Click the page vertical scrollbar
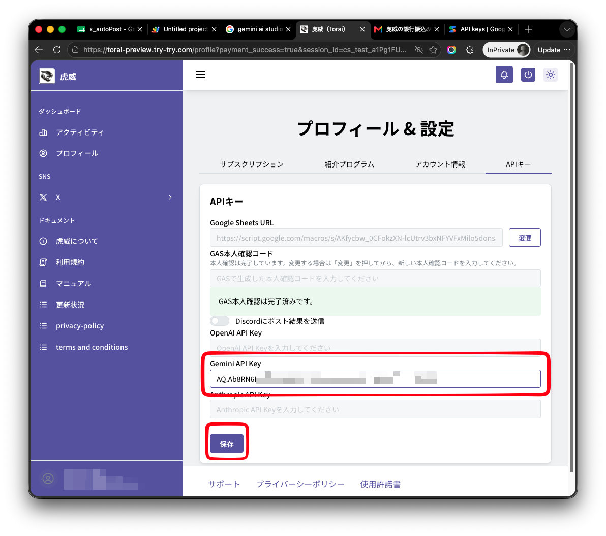This screenshot has height=536, width=606. [x=571, y=266]
